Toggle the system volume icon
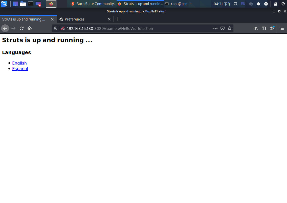287x203 pixels. pos(251,4)
